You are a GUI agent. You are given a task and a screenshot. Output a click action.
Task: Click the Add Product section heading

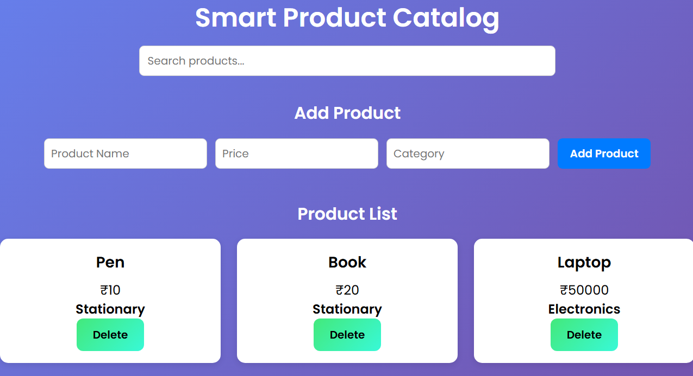[347, 113]
